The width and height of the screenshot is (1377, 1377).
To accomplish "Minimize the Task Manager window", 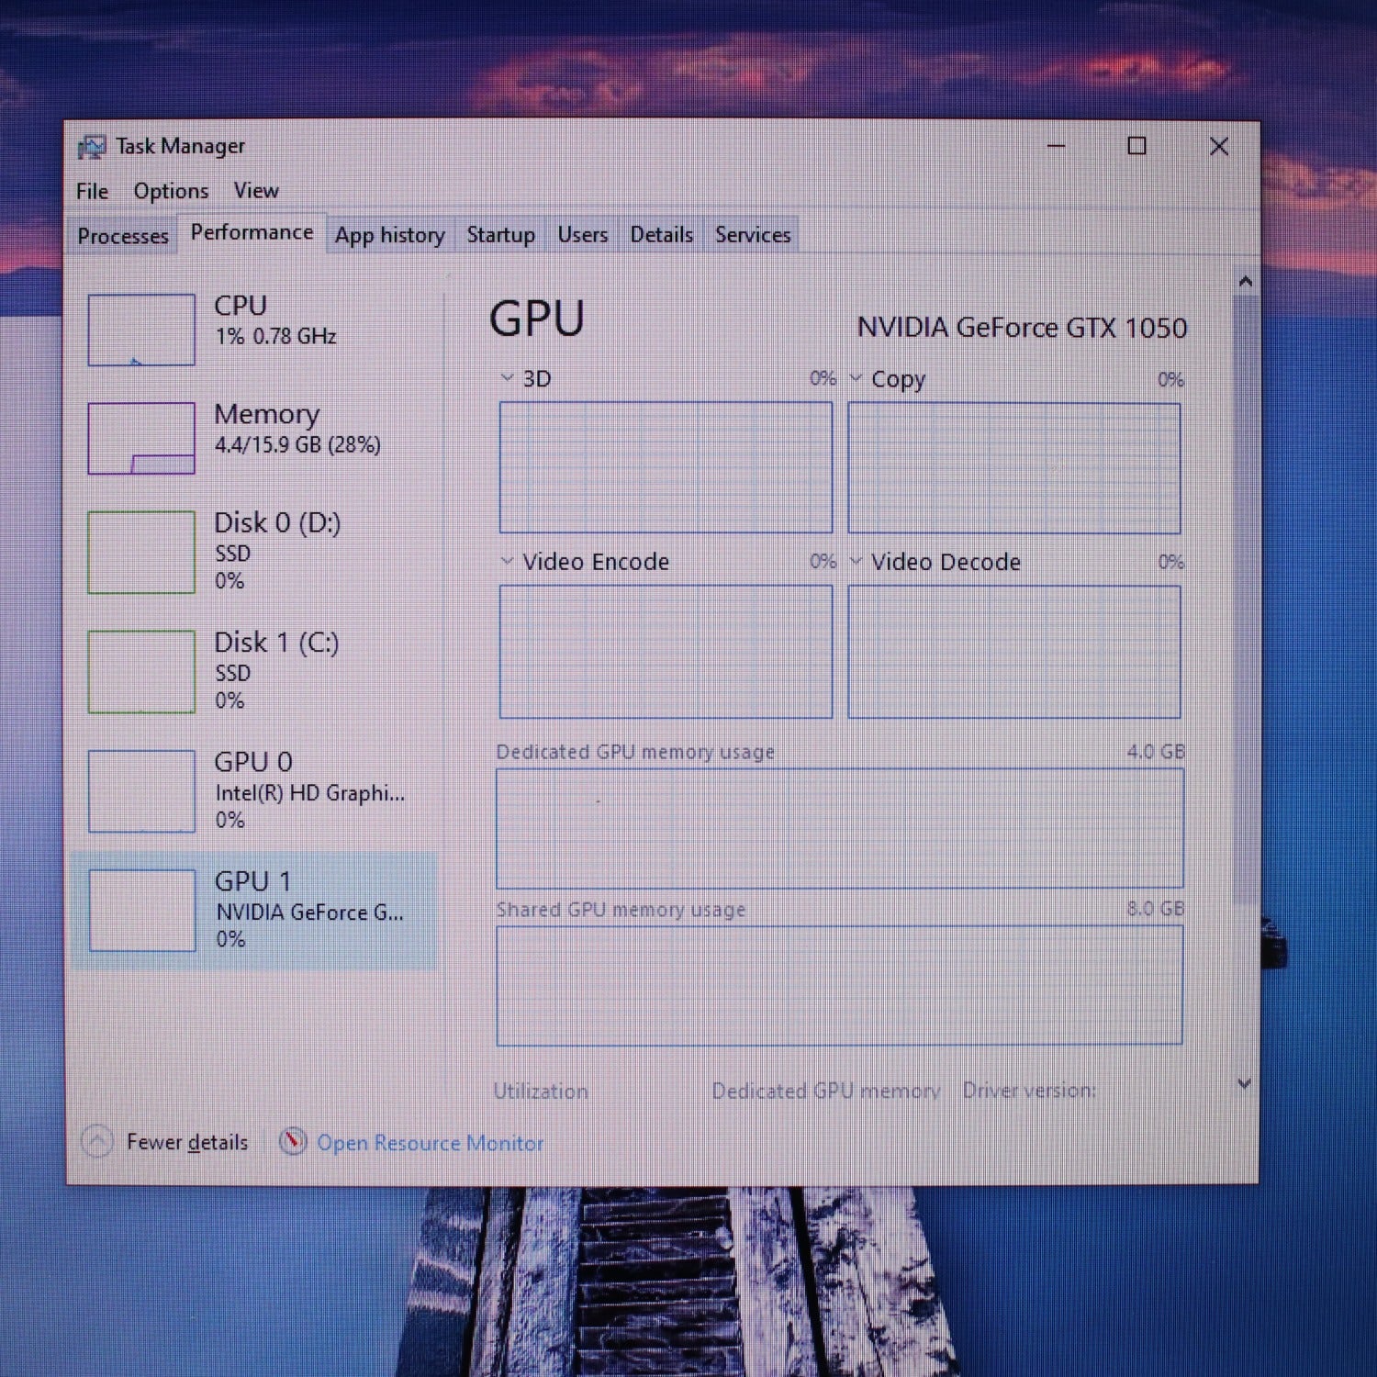I will click(1057, 146).
